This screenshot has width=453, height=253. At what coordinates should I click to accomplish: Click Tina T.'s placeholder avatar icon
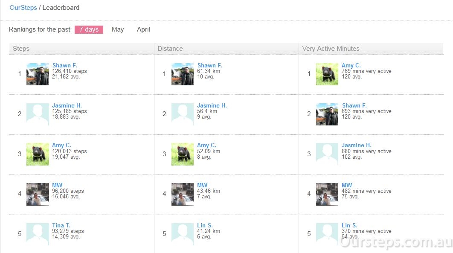click(38, 234)
